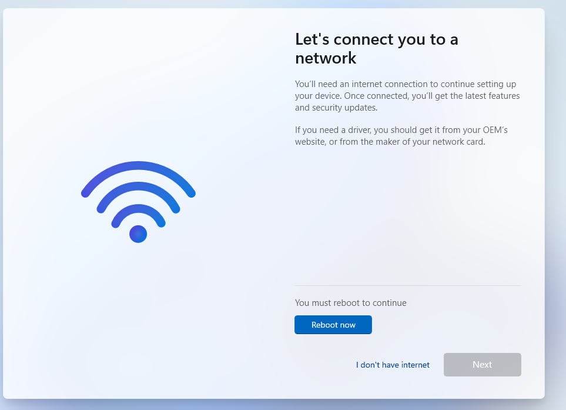Click the grayed-out Next button

pyautogui.click(x=483, y=365)
